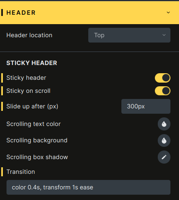Collapse the HEADER section chevron

[x=168, y=13]
